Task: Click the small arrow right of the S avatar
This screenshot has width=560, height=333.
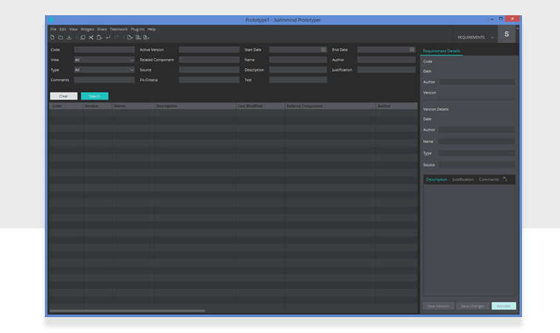Action: click(x=517, y=28)
